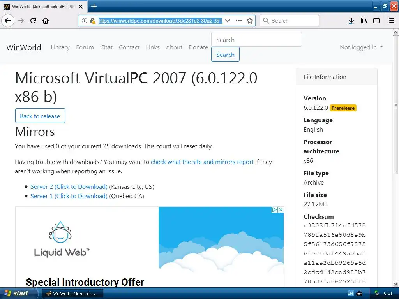
Task: Click the Back to release button
Action: tap(40, 116)
